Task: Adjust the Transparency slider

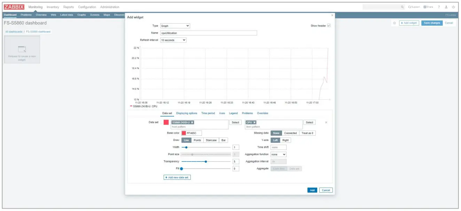Action: pos(206,161)
